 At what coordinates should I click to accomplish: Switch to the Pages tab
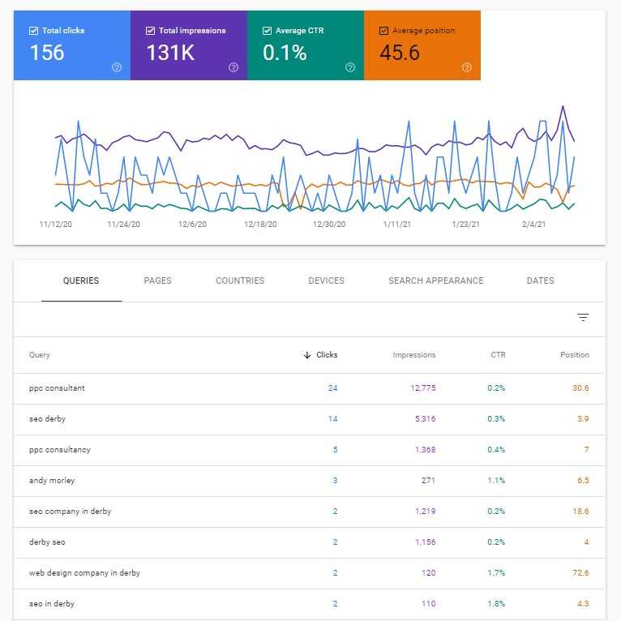tap(157, 281)
